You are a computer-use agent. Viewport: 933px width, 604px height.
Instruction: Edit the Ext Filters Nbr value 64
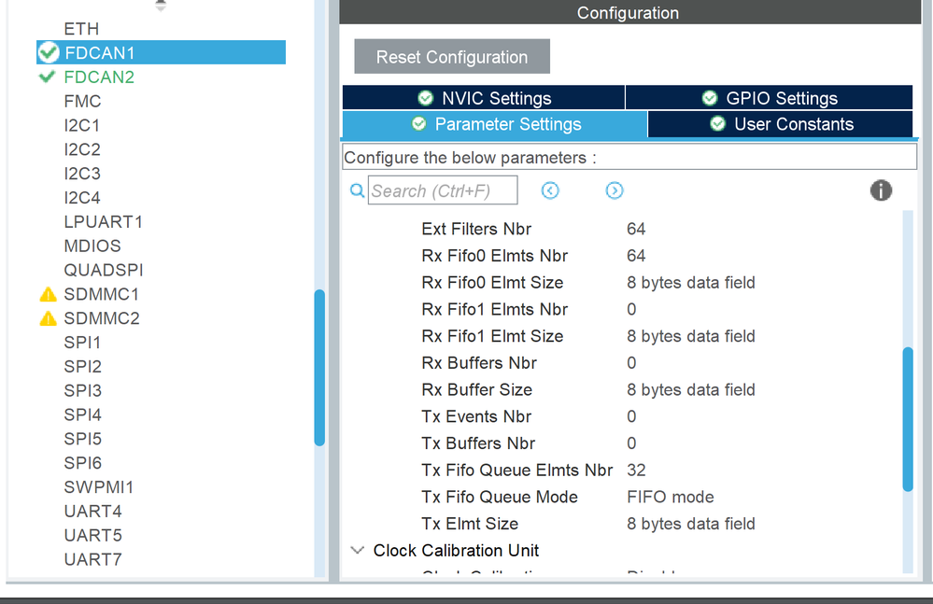[636, 229]
